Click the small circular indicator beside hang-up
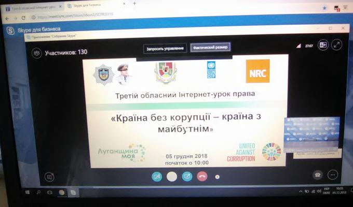Viewport: 353px width, 207px height. click(217, 177)
